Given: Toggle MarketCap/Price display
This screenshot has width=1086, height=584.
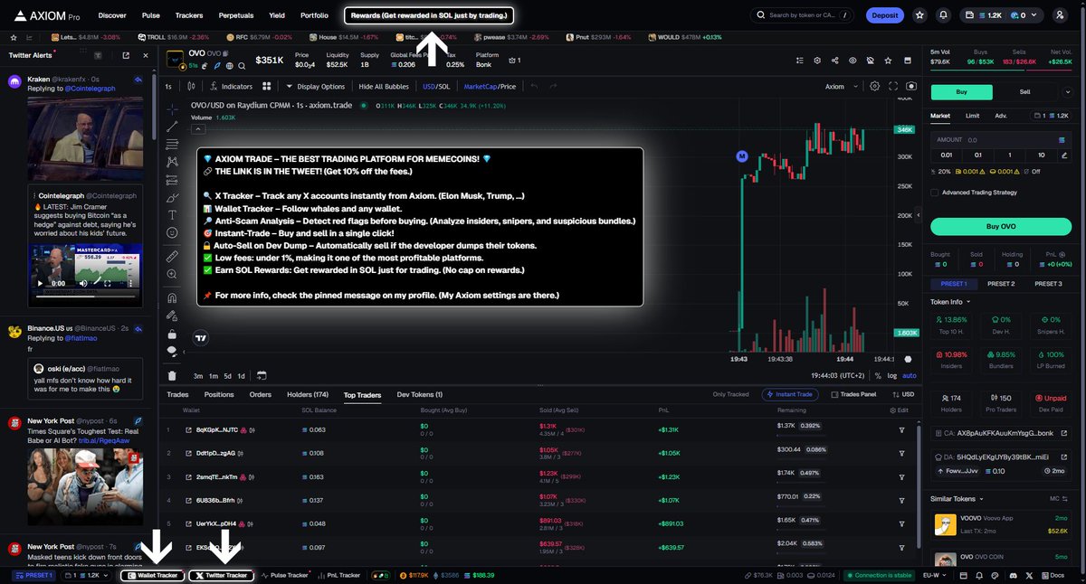Looking at the screenshot, I should [x=490, y=87].
